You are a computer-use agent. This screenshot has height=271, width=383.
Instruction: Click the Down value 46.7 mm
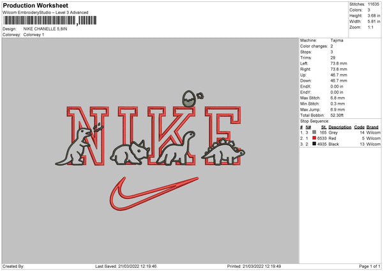tap(338, 81)
